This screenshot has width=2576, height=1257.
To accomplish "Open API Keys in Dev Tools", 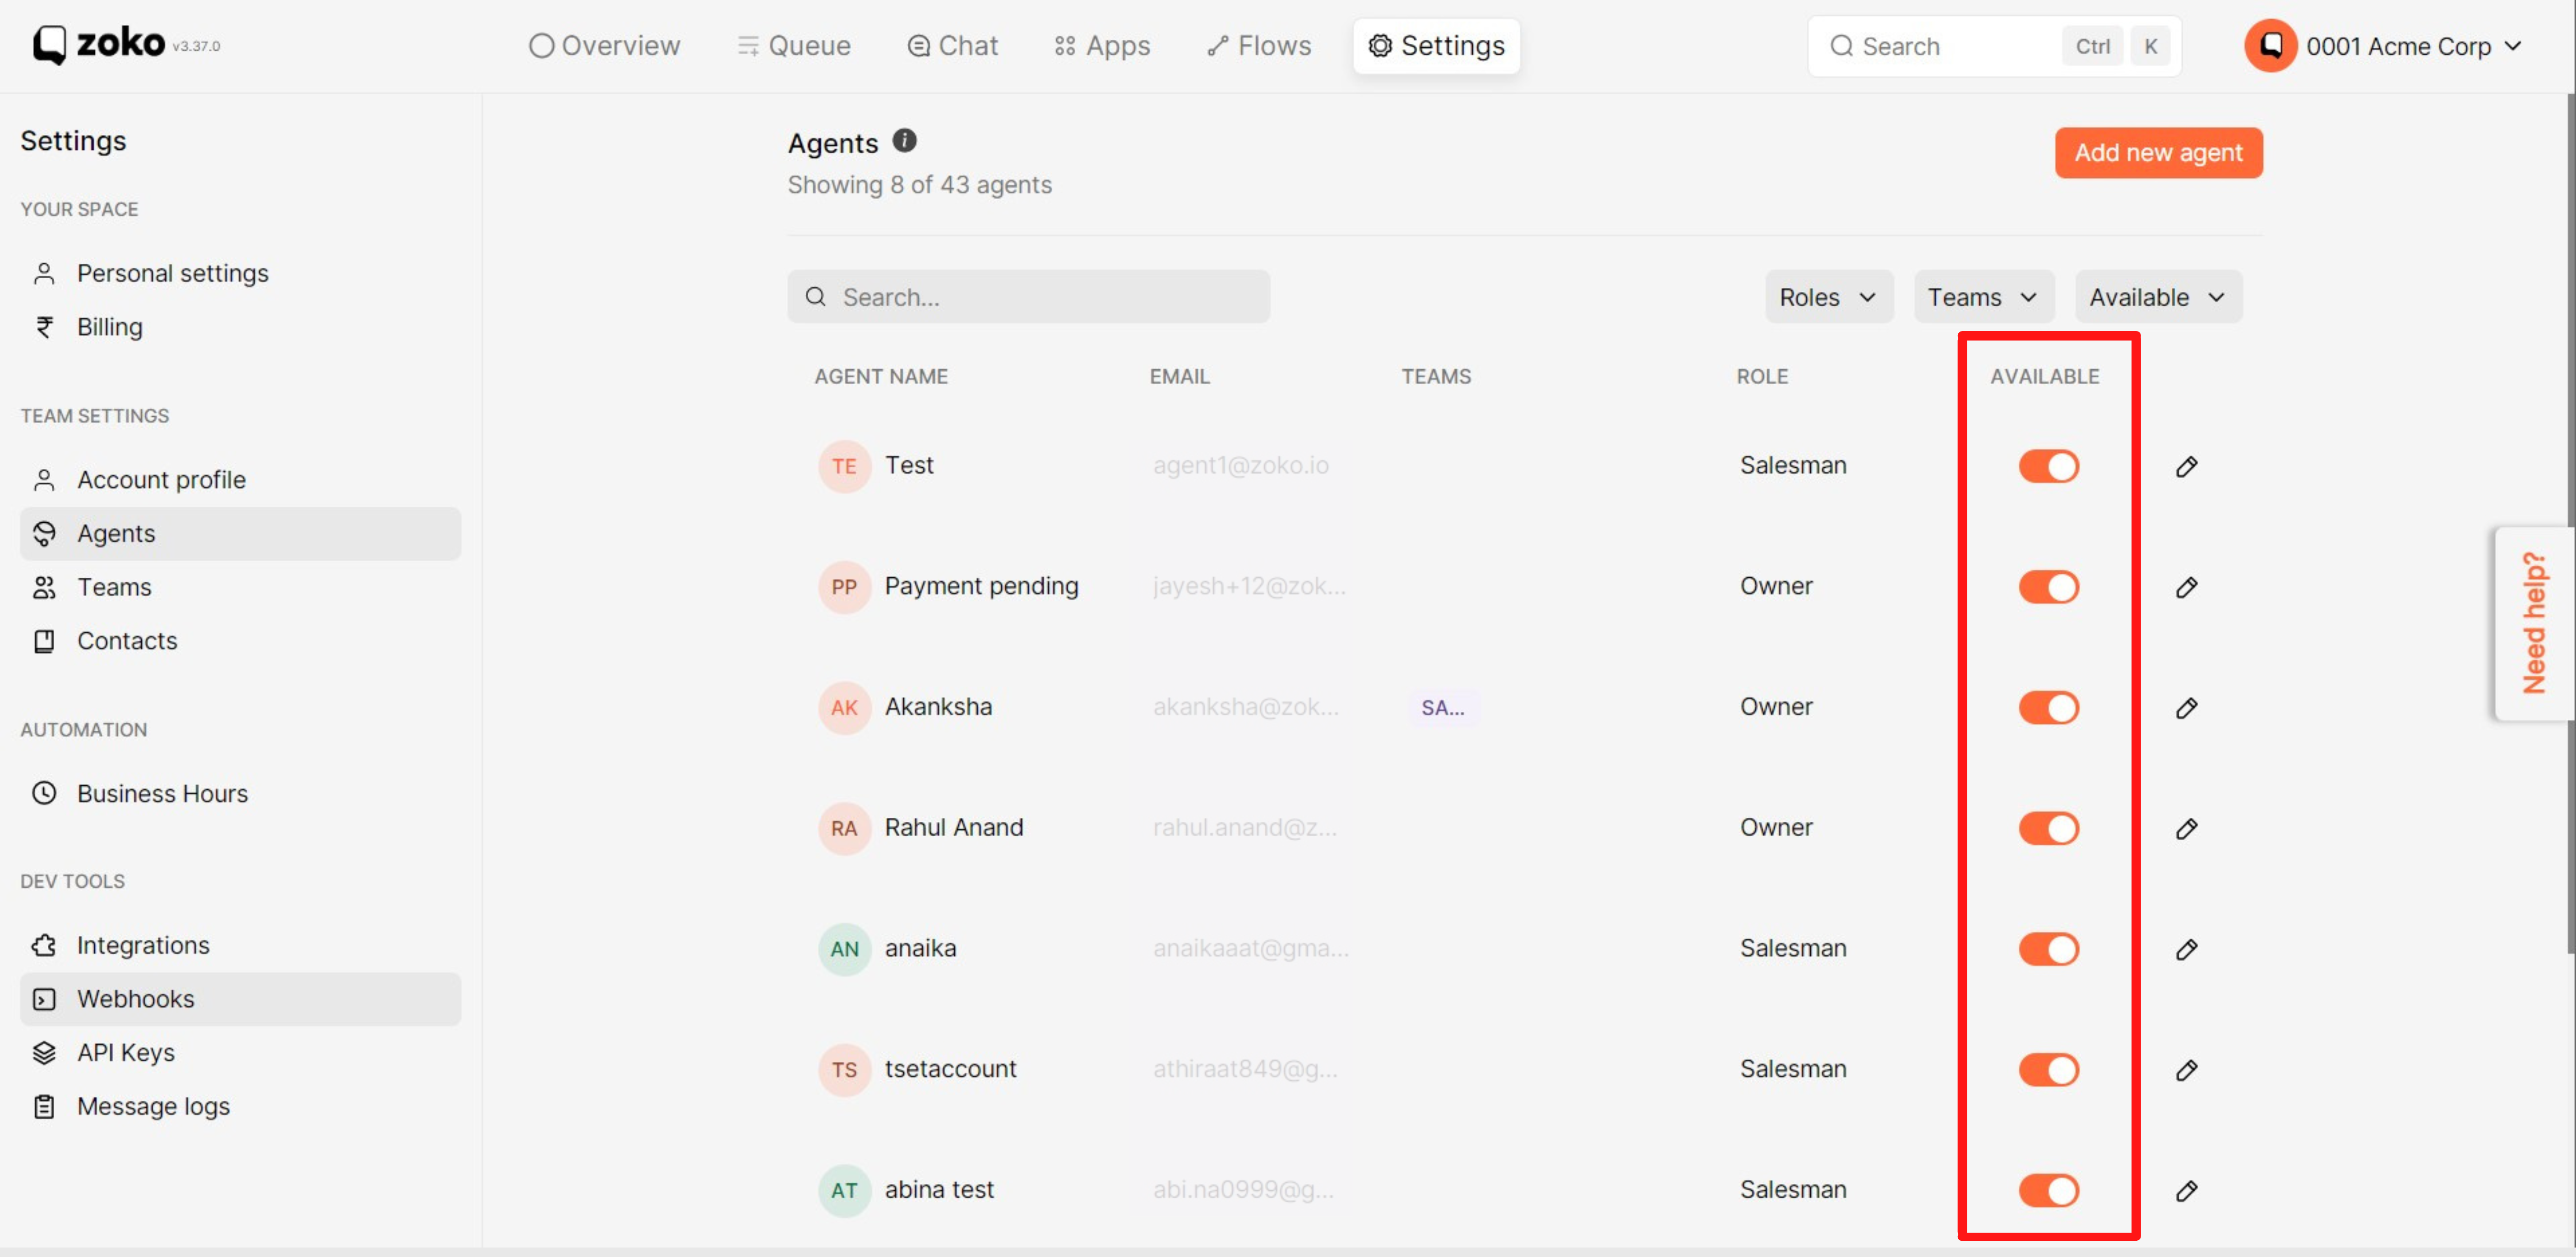I will pyautogui.click(x=125, y=1052).
